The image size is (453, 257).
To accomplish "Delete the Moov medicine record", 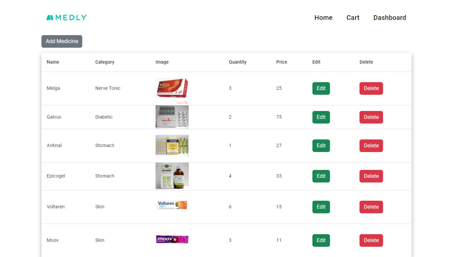I will pyautogui.click(x=371, y=240).
